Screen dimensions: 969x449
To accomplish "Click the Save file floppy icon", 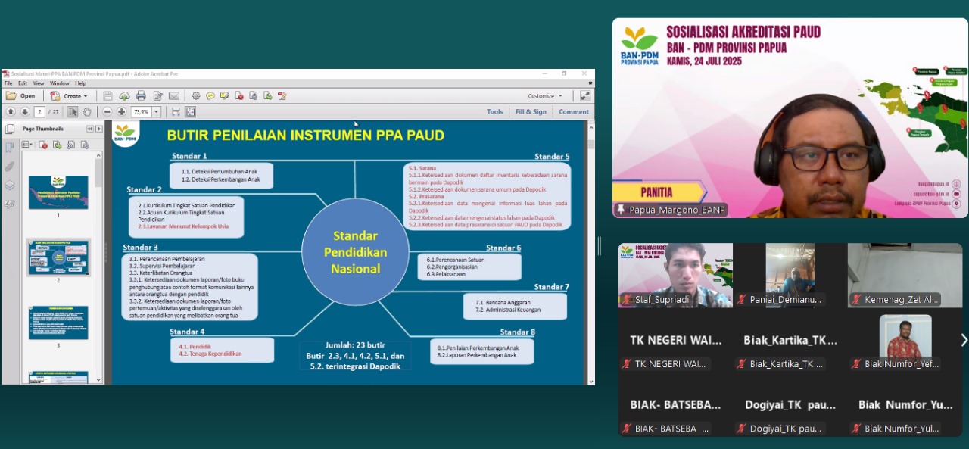I will (107, 96).
